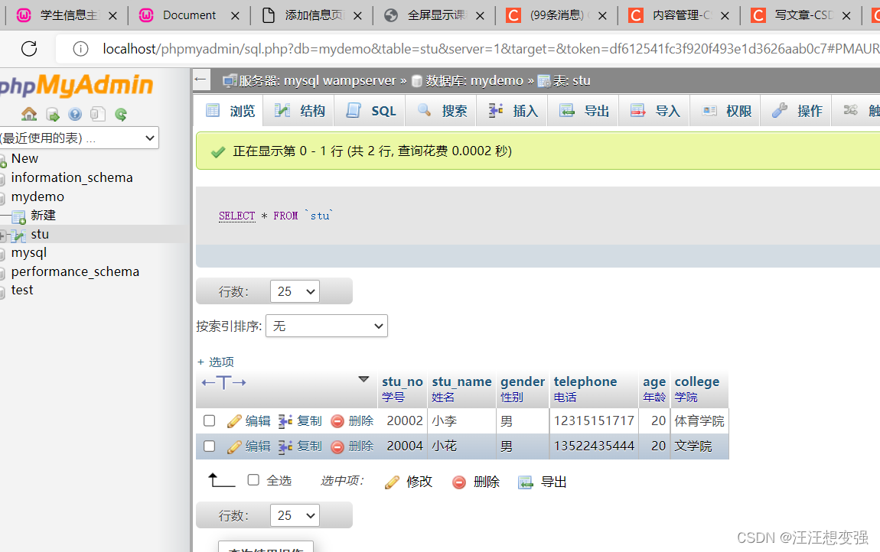
Task: Open the 导入 import tab
Action: coord(655,111)
